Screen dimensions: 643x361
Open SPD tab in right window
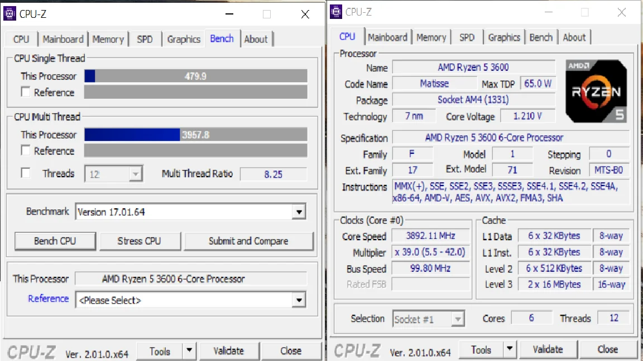[467, 37]
